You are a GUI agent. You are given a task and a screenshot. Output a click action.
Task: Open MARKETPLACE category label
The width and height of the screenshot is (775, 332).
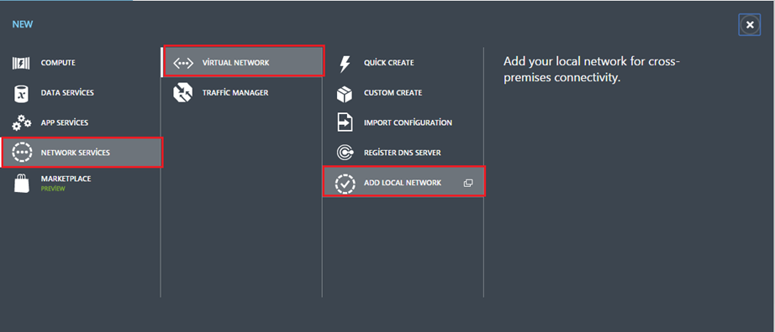[66, 179]
